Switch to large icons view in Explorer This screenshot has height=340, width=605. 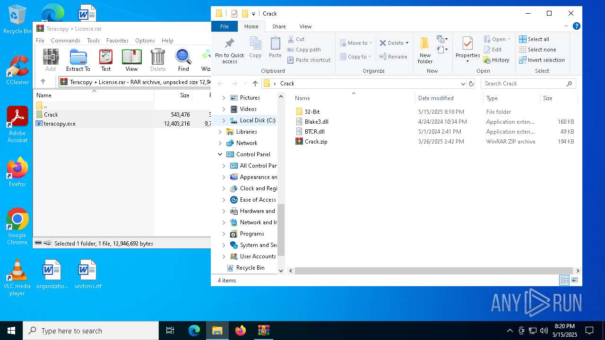(575, 280)
